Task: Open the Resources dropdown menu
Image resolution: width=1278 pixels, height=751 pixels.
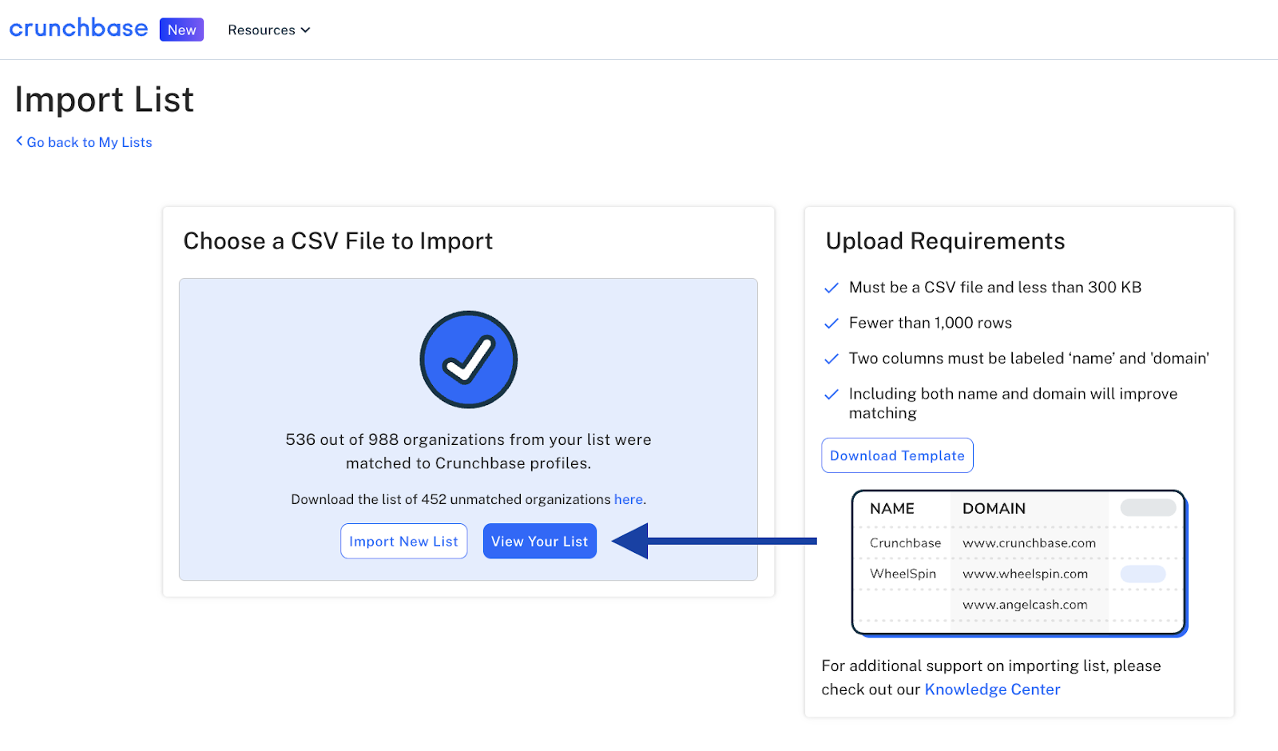Action: (x=269, y=30)
